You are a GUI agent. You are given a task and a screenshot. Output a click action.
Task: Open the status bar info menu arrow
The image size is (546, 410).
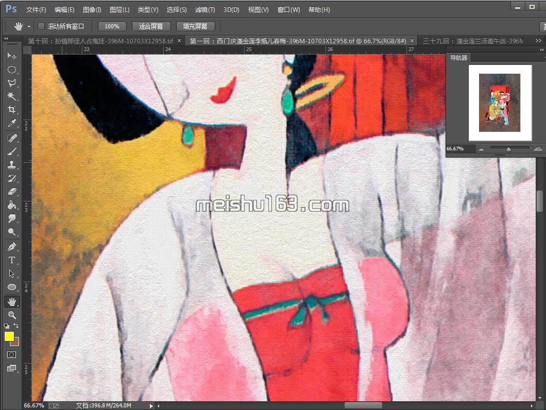tap(151, 406)
